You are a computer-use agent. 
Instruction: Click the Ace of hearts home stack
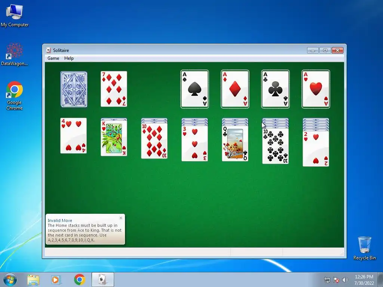(x=316, y=89)
